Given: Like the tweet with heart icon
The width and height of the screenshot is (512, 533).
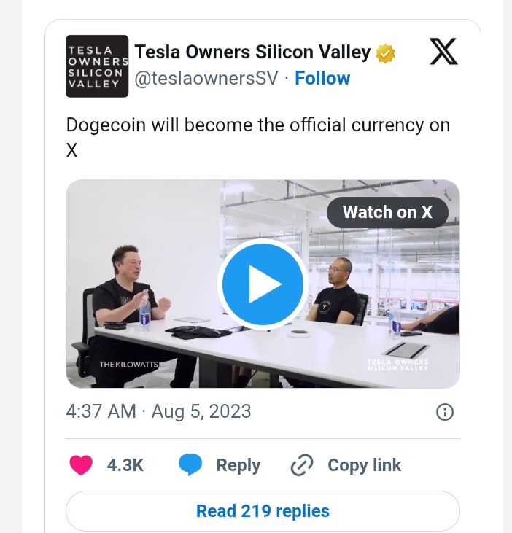Looking at the screenshot, I should click(81, 465).
